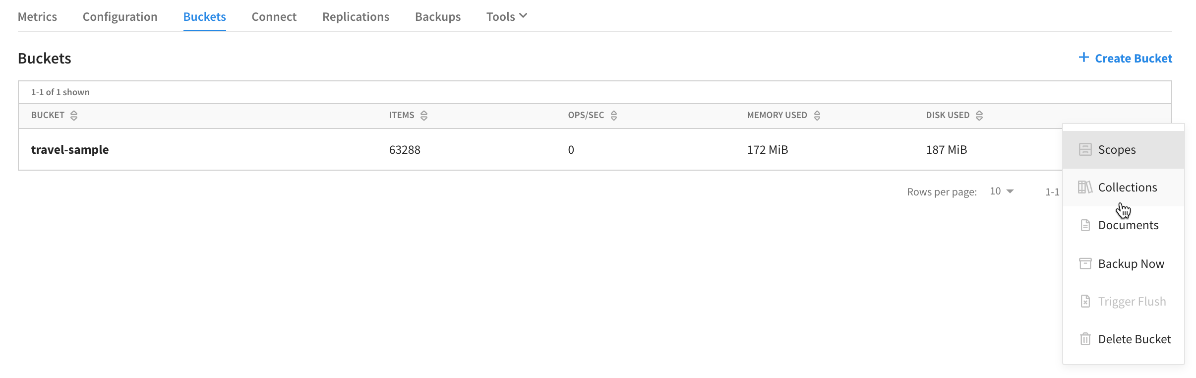Click the Trigger Flush icon
Image resolution: width=1196 pixels, height=378 pixels.
(1085, 301)
